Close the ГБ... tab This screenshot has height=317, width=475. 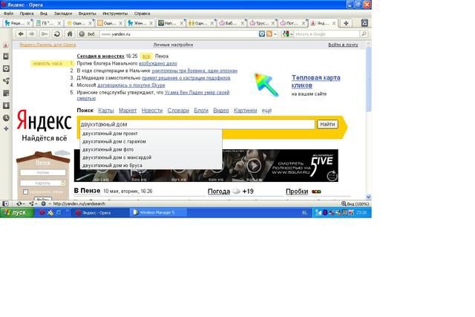click(x=59, y=23)
